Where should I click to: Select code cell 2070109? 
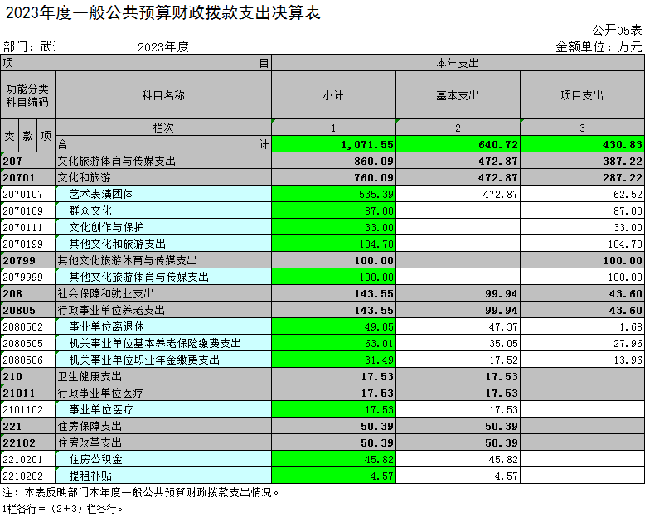tap(27, 210)
